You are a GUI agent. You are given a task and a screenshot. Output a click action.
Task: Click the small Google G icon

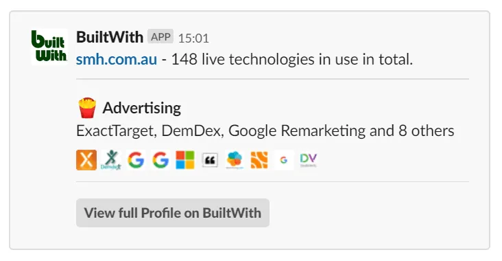(284, 159)
